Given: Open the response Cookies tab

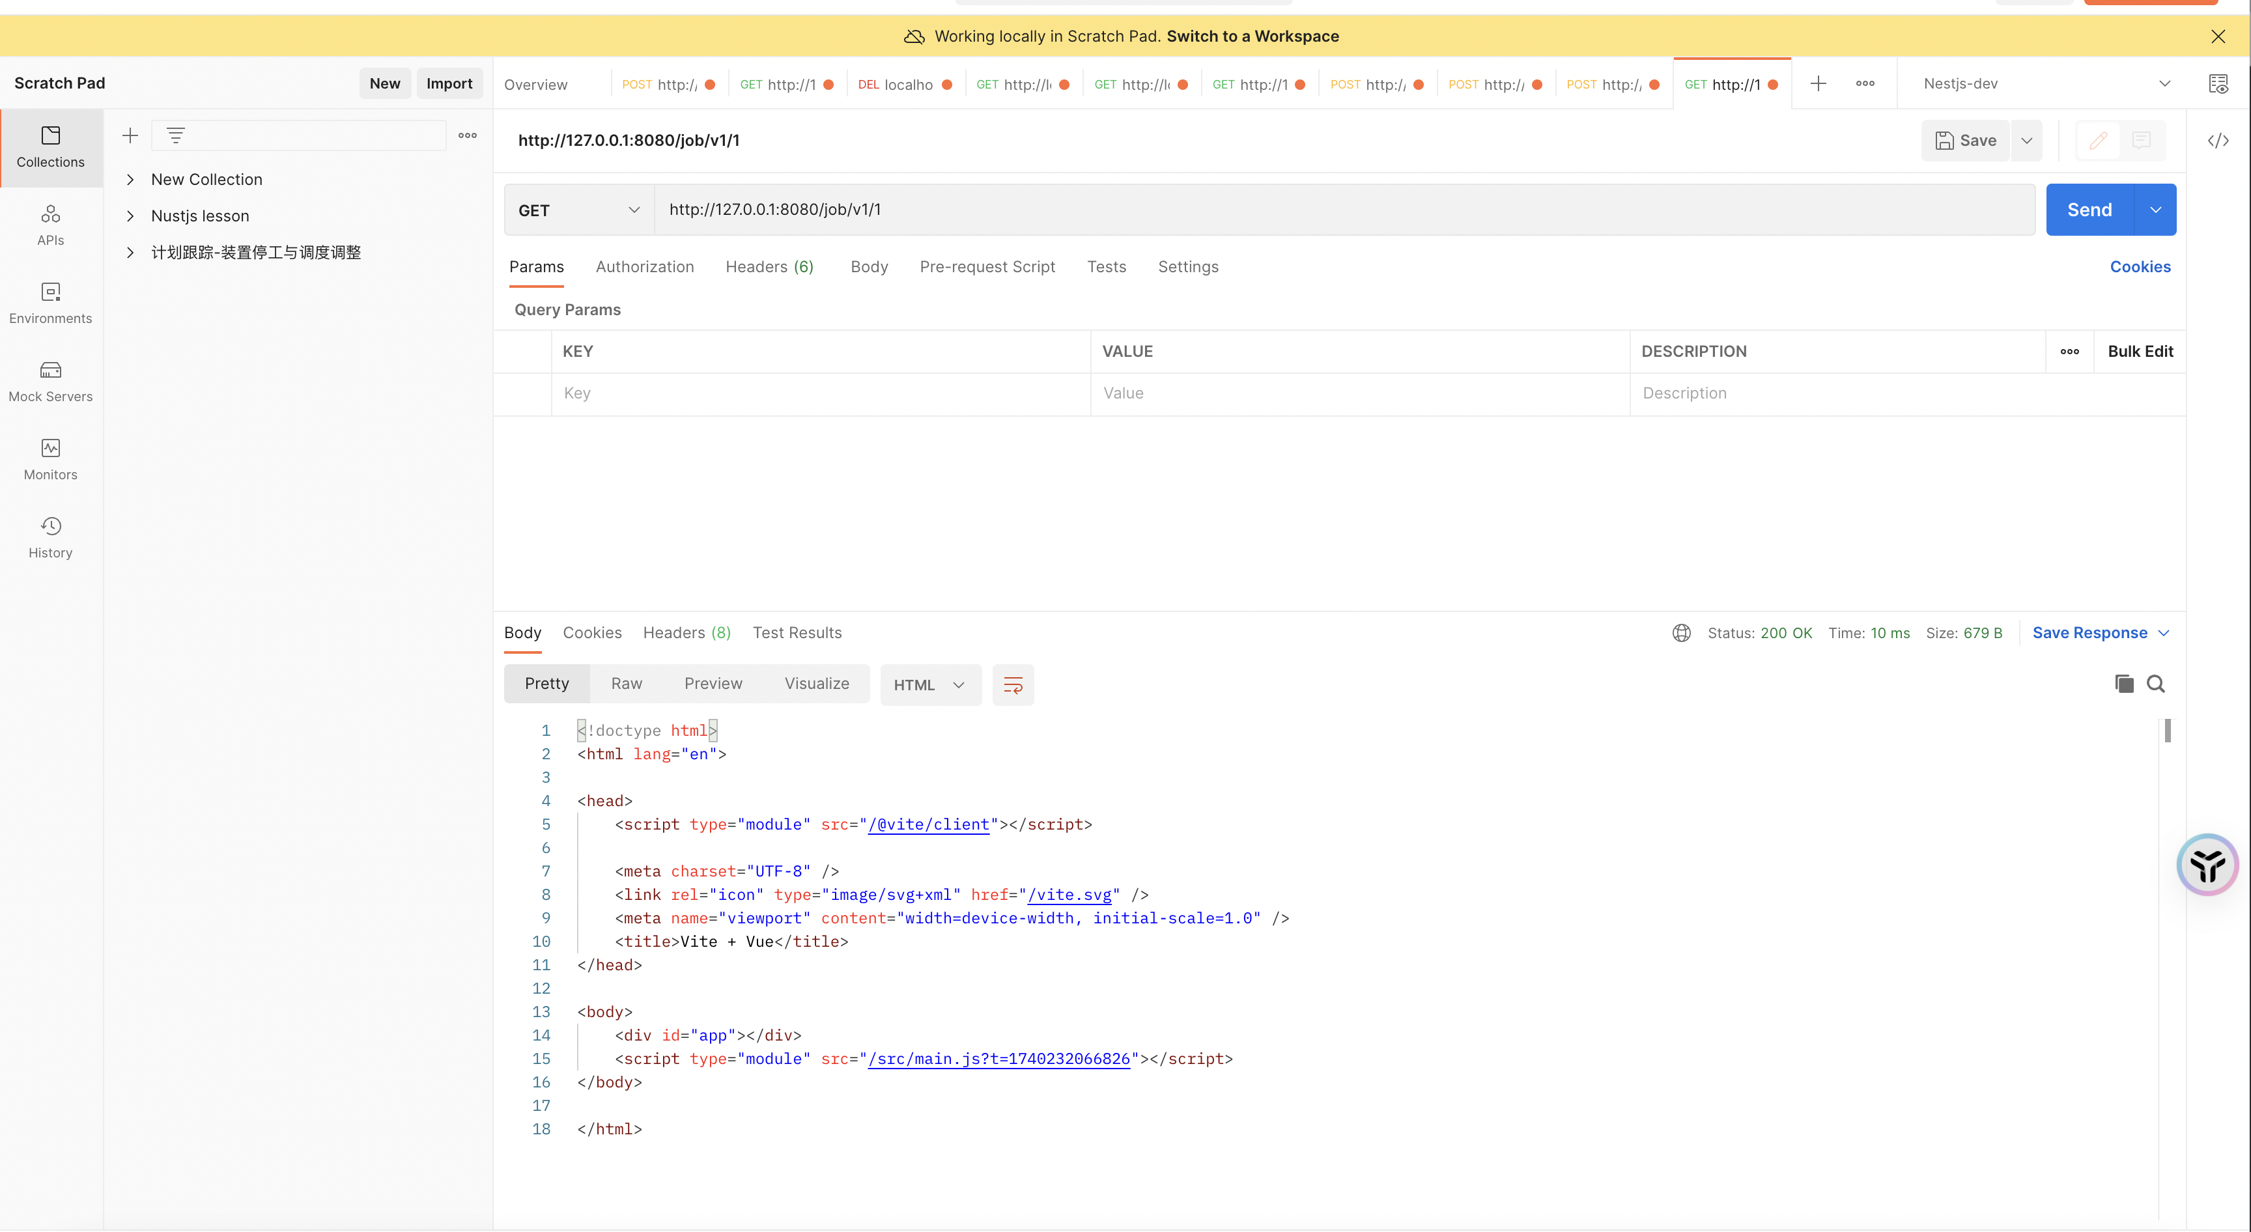Looking at the screenshot, I should pos(591,634).
